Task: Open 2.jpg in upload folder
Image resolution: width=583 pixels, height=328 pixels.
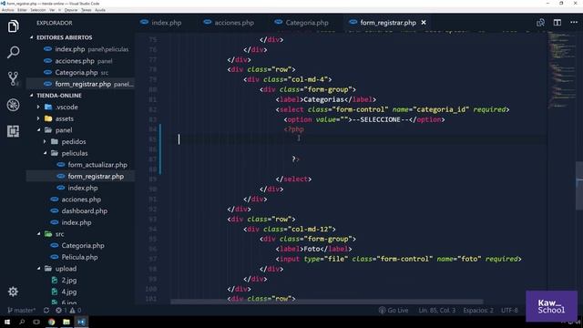Action: point(69,280)
